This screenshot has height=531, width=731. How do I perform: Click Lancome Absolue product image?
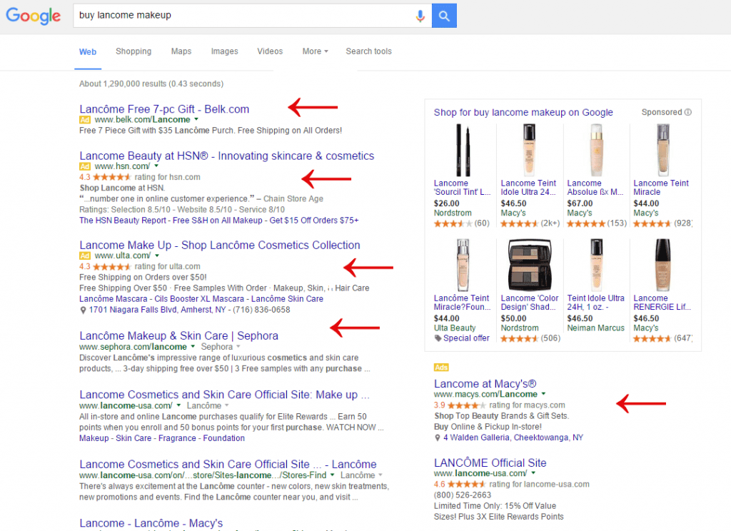pos(596,150)
